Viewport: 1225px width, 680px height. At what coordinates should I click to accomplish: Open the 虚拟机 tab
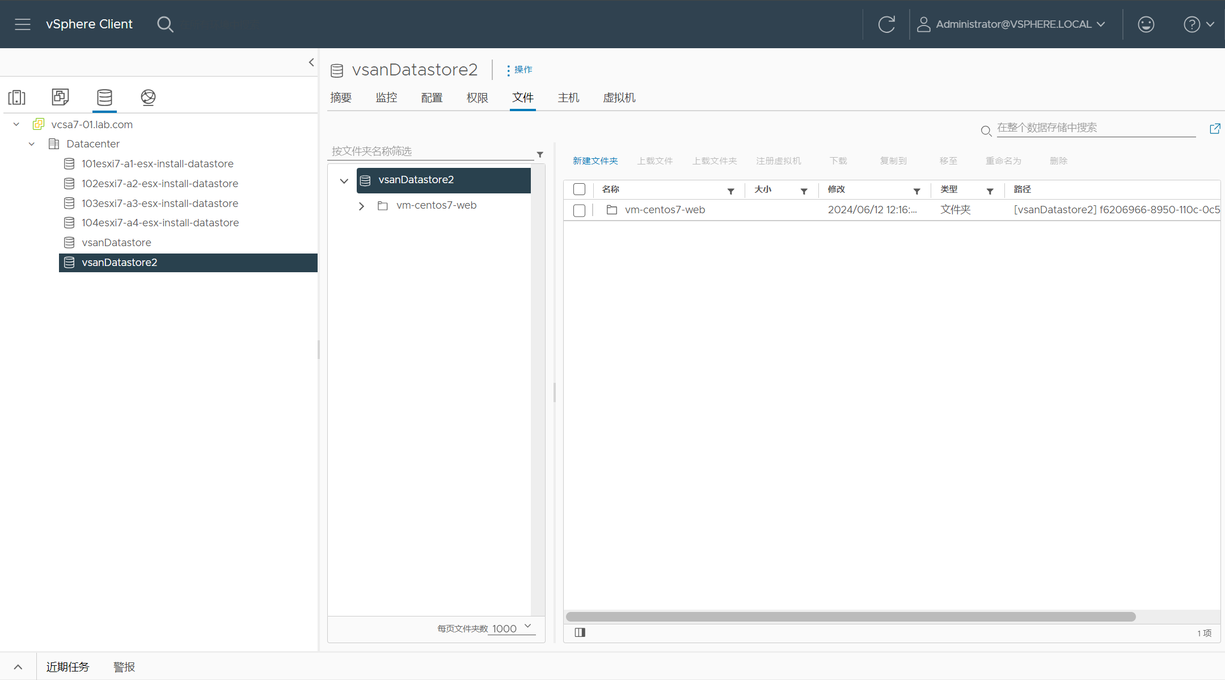point(619,98)
